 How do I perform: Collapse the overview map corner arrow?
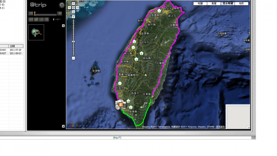[248, 127]
